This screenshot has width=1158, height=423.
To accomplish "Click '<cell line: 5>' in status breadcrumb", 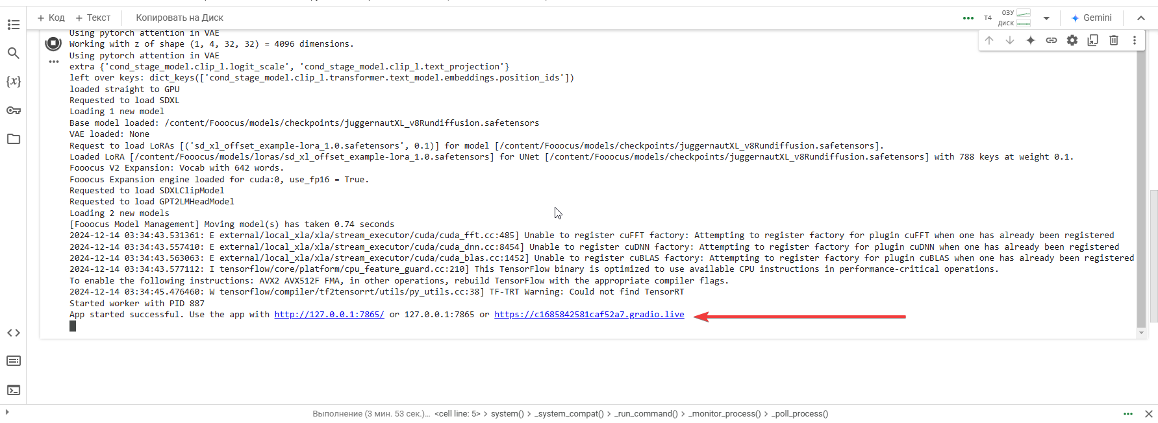I will [457, 414].
